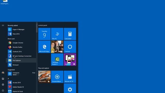
Task: Open the File Explorer shortcut in left rail
Action: pos(3,79)
